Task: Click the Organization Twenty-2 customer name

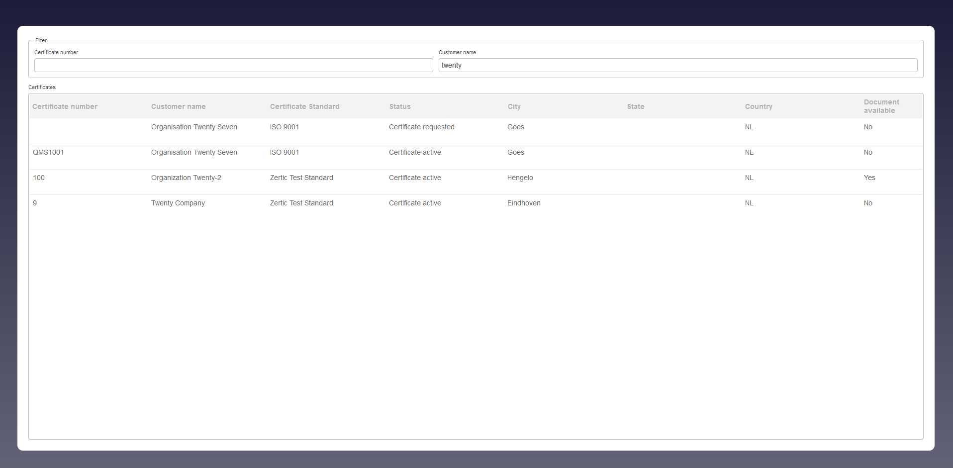Action: pyautogui.click(x=186, y=178)
